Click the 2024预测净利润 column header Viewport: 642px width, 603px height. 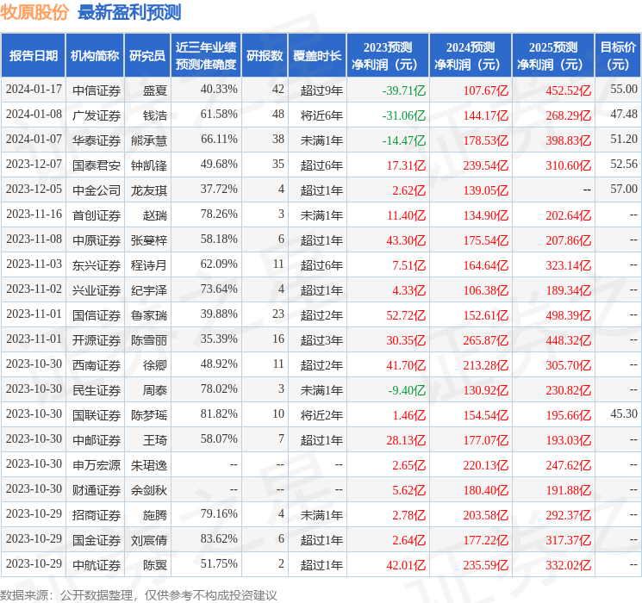[471, 56]
